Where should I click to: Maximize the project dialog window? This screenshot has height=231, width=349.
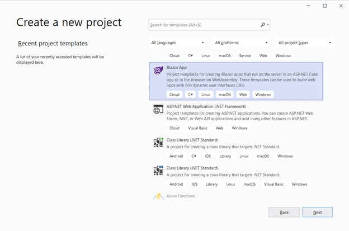324,6
